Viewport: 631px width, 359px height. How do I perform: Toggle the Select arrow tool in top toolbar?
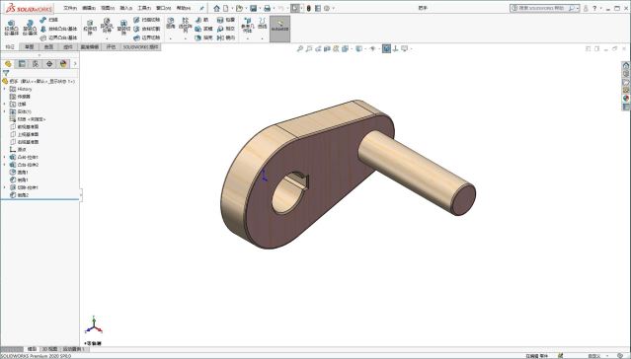[295, 8]
